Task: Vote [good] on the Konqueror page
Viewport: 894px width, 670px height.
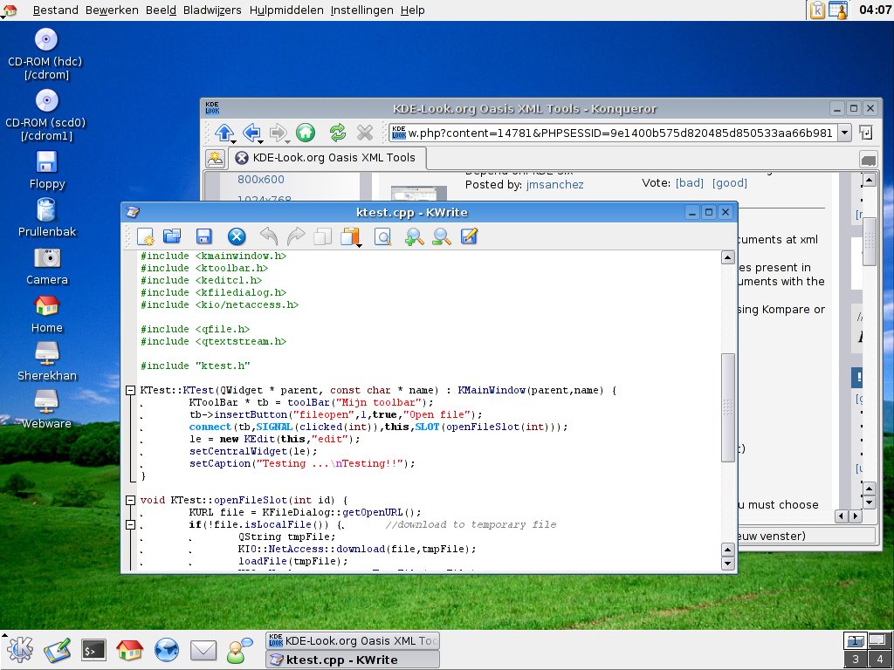Action: [x=729, y=183]
